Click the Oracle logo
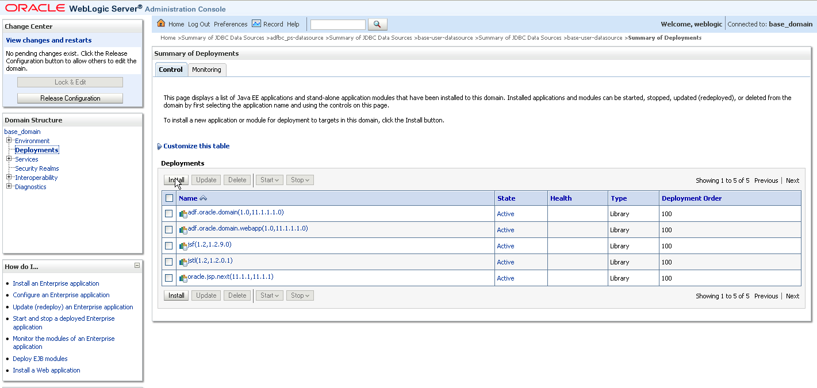Viewport: 817px width, 388px height. point(34,8)
